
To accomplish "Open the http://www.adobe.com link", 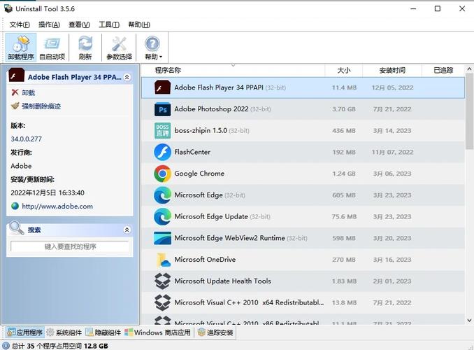I will pyautogui.click(x=57, y=206).
